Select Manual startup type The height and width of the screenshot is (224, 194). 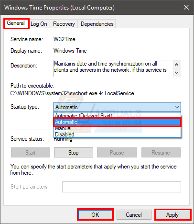pyautogui.click(x=117, y=128)
